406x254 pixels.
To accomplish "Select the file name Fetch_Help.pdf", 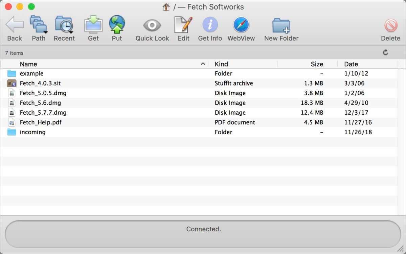I will click(x=41, y=122).
